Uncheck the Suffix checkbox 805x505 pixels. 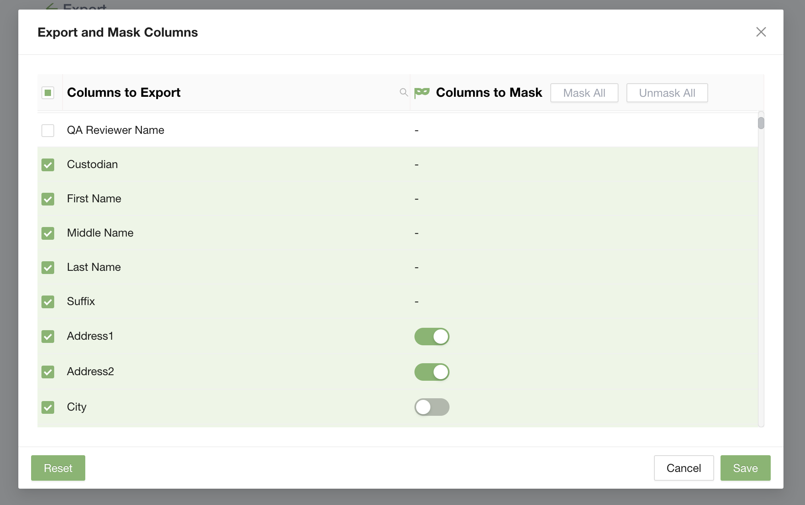[48, 301]
